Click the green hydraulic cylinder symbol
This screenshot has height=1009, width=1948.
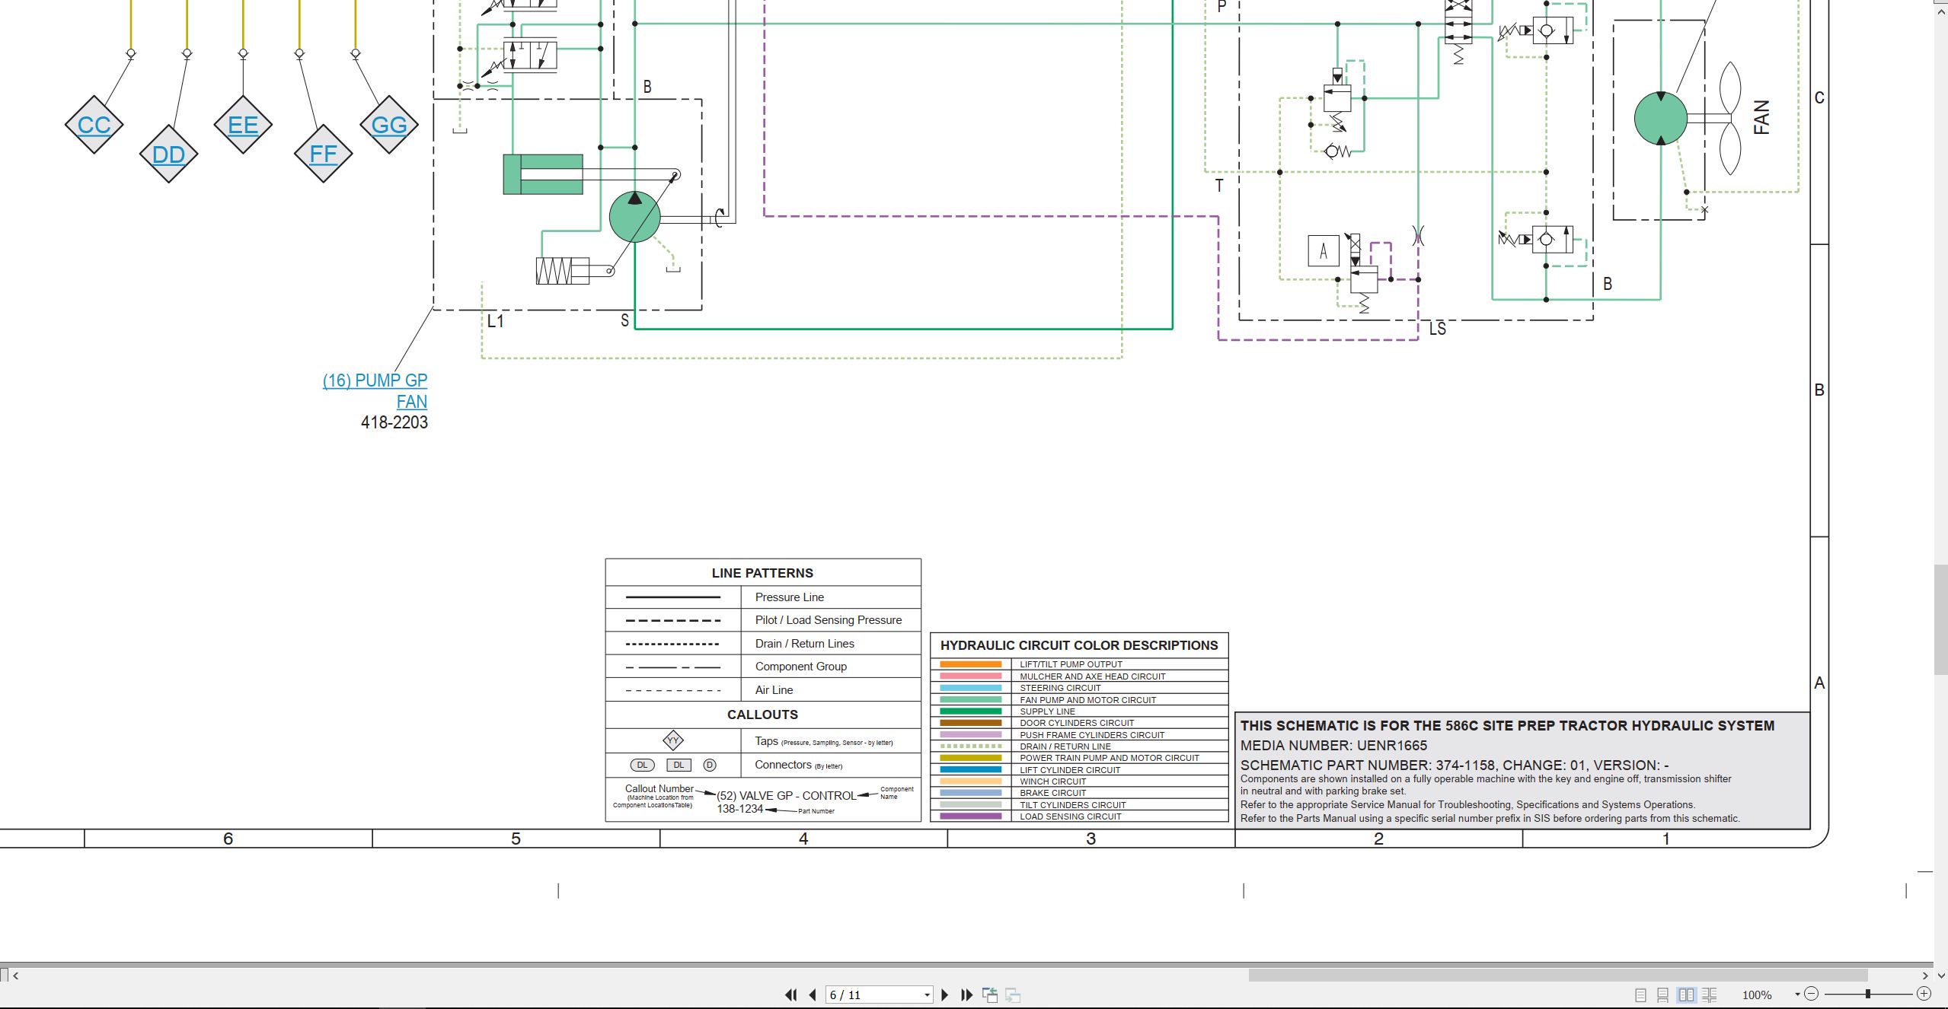(543, 174)
